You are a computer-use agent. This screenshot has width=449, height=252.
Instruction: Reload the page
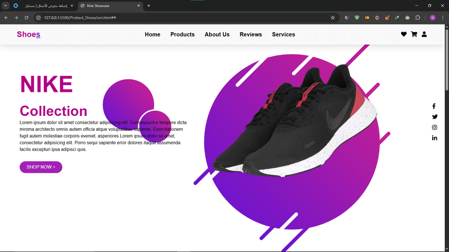point(26,17)
